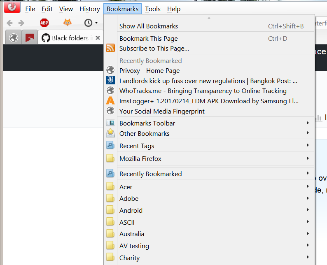327x265 pixels.
Task: Expand the Recently Bookmarked folder arrow
Action: pyautogui.click(x=308, y=173)
